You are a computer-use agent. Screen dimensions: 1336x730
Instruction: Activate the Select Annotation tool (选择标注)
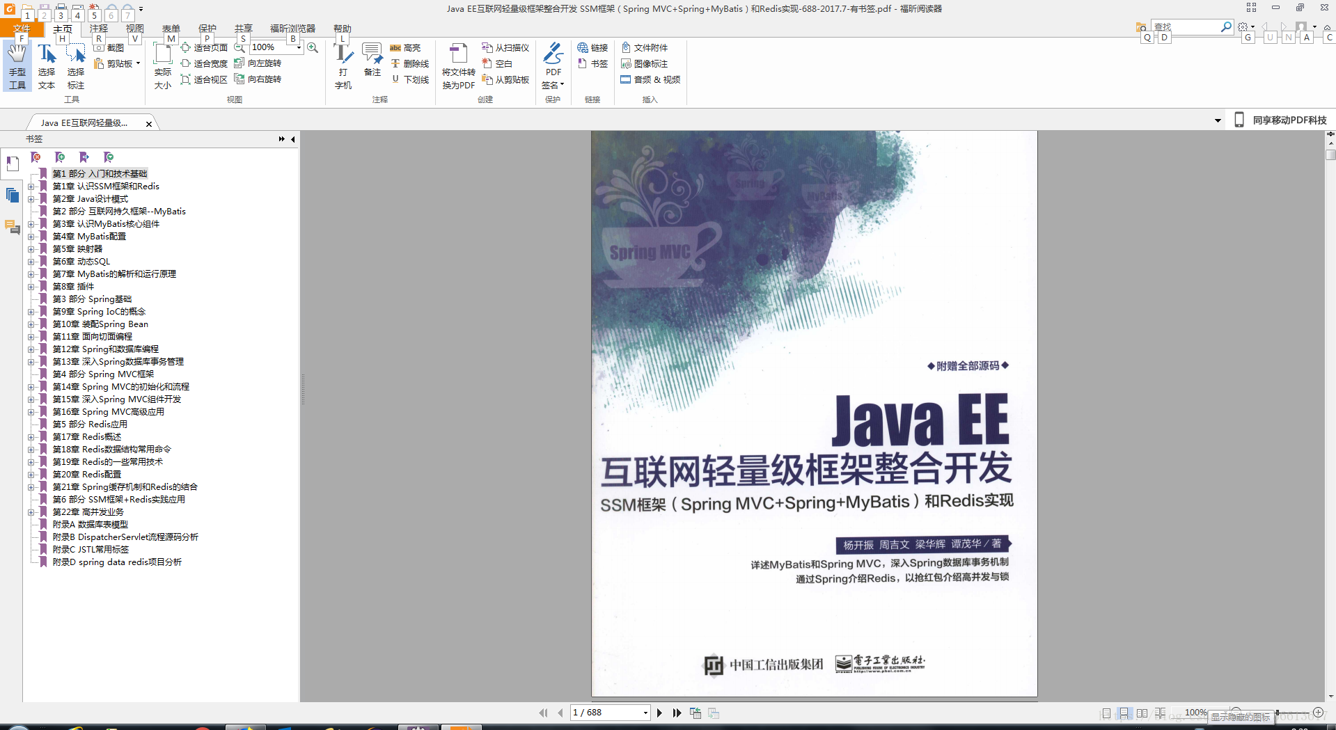pyautogui.click(x=76, y=66)
